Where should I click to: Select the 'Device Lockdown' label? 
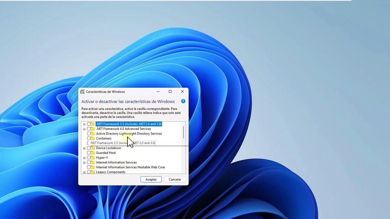click(x=108, y=148)
